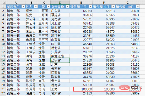
Task: Select the value 46540
Action: (87, 44)
